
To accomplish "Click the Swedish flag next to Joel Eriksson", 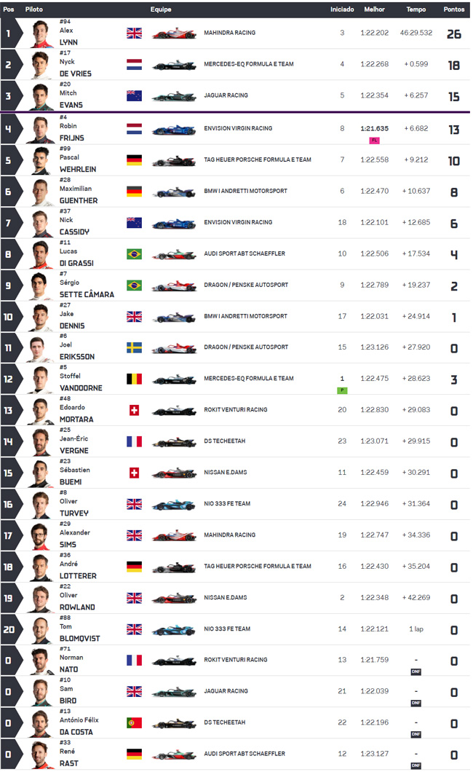I will point(134,347).
